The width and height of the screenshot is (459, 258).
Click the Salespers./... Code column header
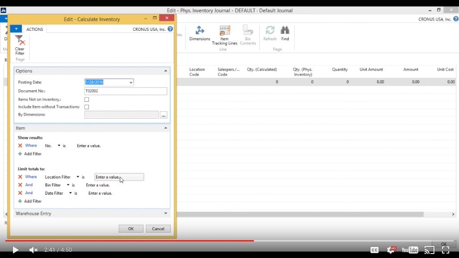(228, 72)
